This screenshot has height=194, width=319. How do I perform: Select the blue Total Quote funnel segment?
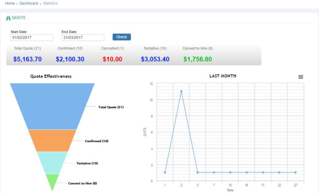click(52, 106)
